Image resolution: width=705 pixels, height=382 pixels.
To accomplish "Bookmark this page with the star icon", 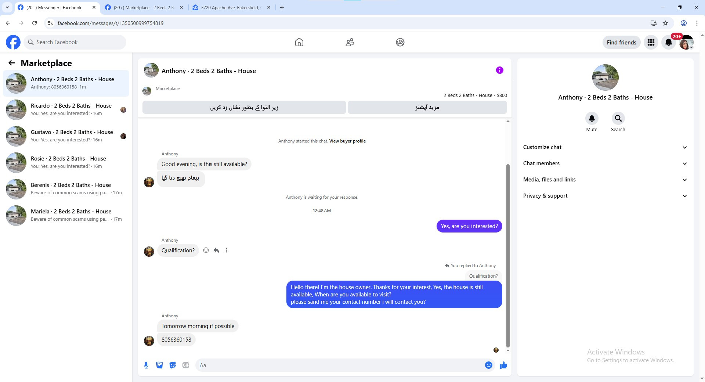I will tap(665, 23).
